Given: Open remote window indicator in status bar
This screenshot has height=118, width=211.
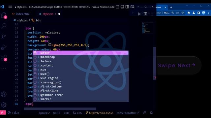Looking at the screenshot, I should (3, 113).
